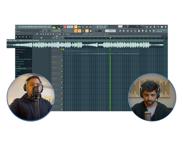The image size is (183, 146).
Task: Expand the Playlist options arrow menu
Action: point(35,34)
